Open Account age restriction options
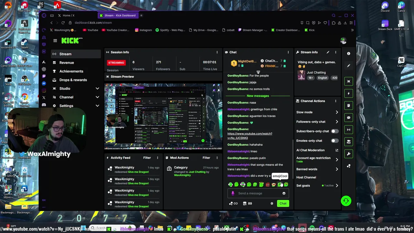 317,160
